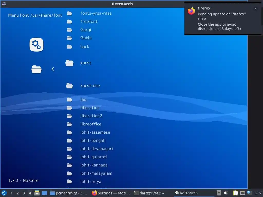This screenshot has height=197, width=263.
Task: Click the Settings gears icon in RetroArch
Action: click(x=36, y=45)
